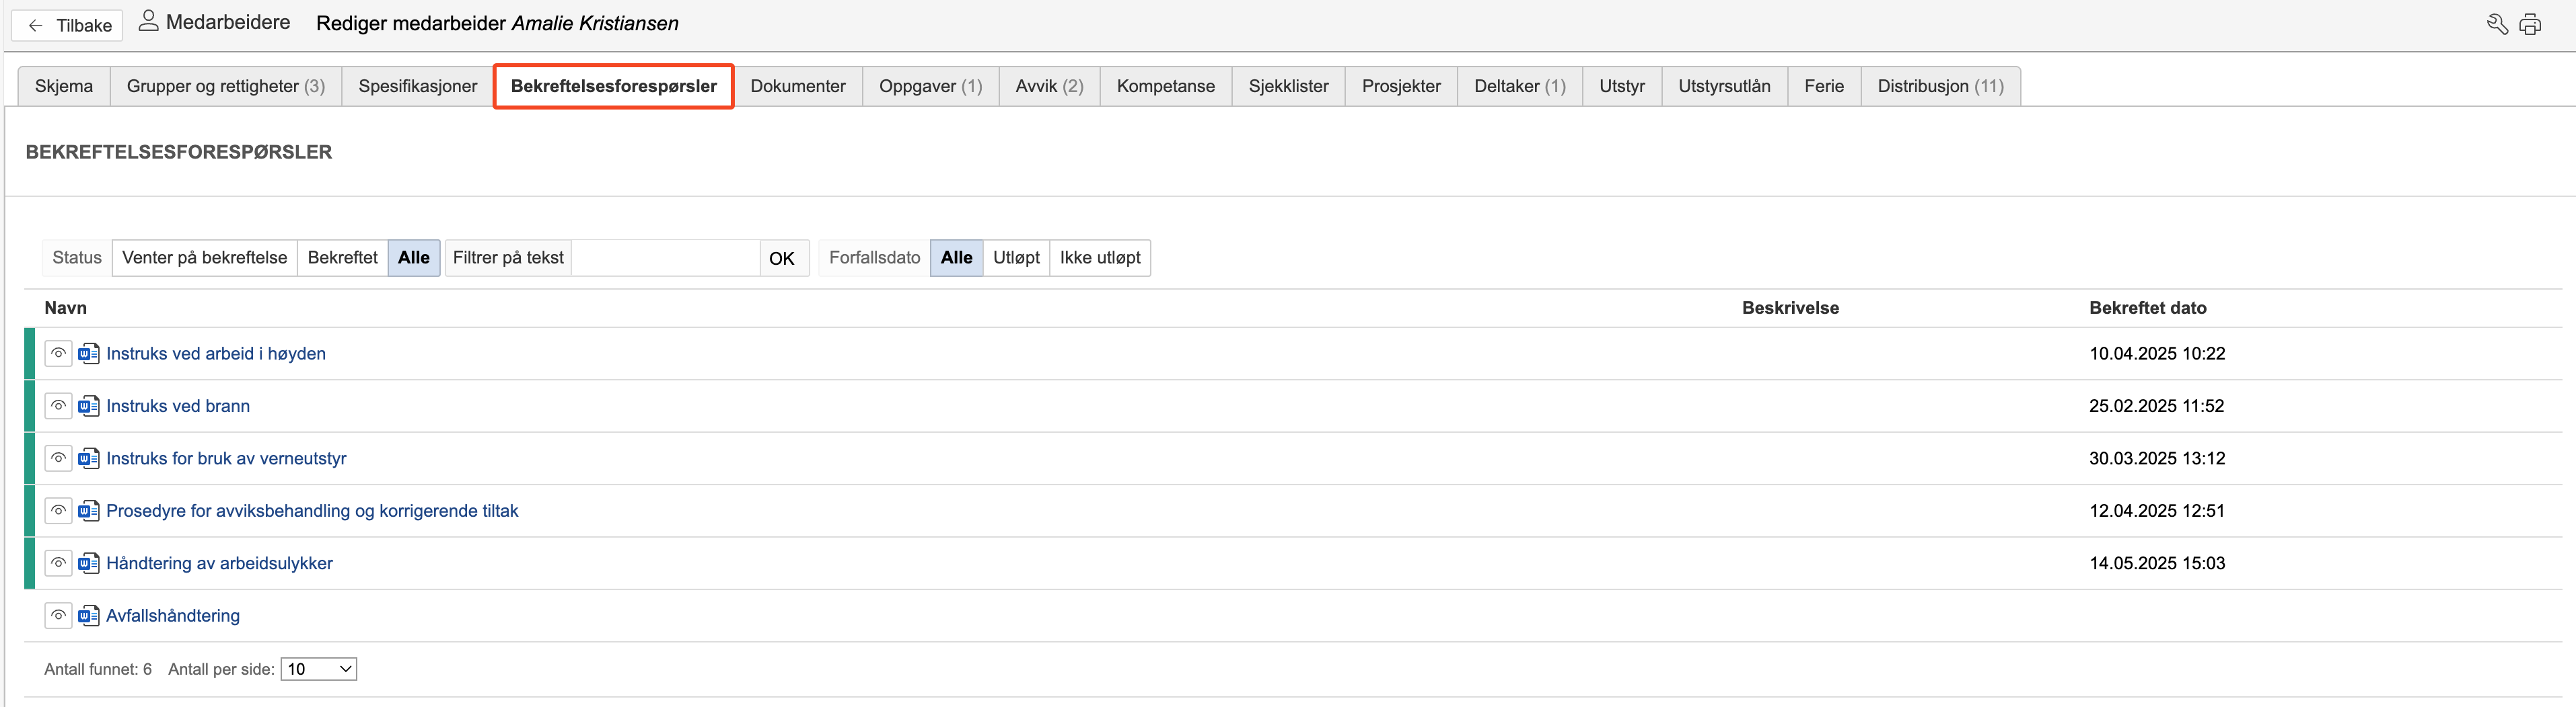Switch to the Dokumenter tab

[x=797, y=86]
